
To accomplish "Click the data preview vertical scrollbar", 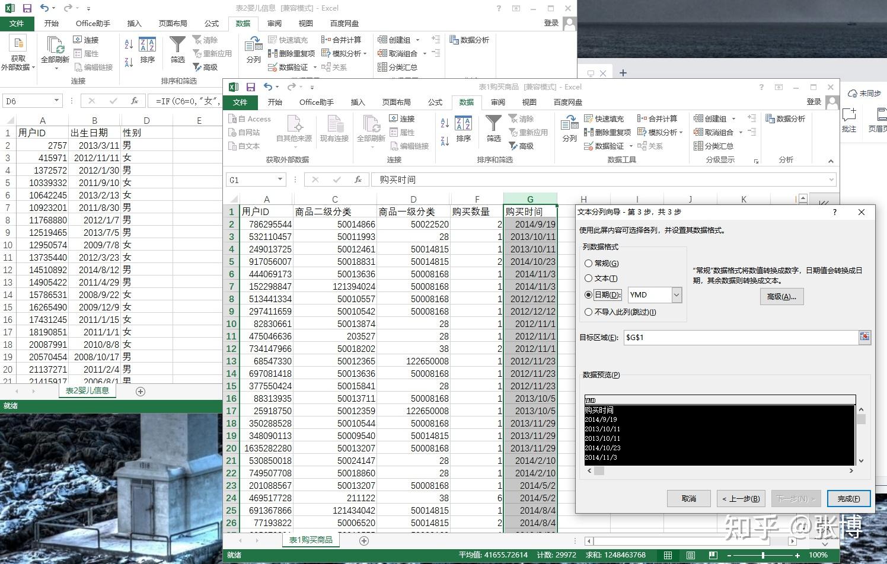I will point(861,434).
